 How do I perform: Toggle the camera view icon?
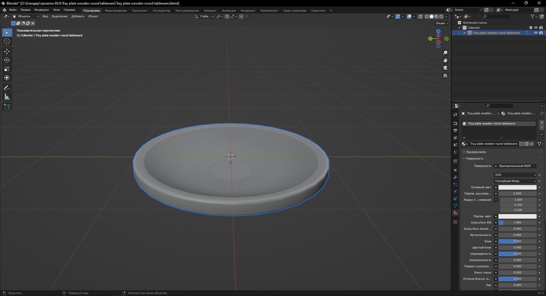coord(445,68)
